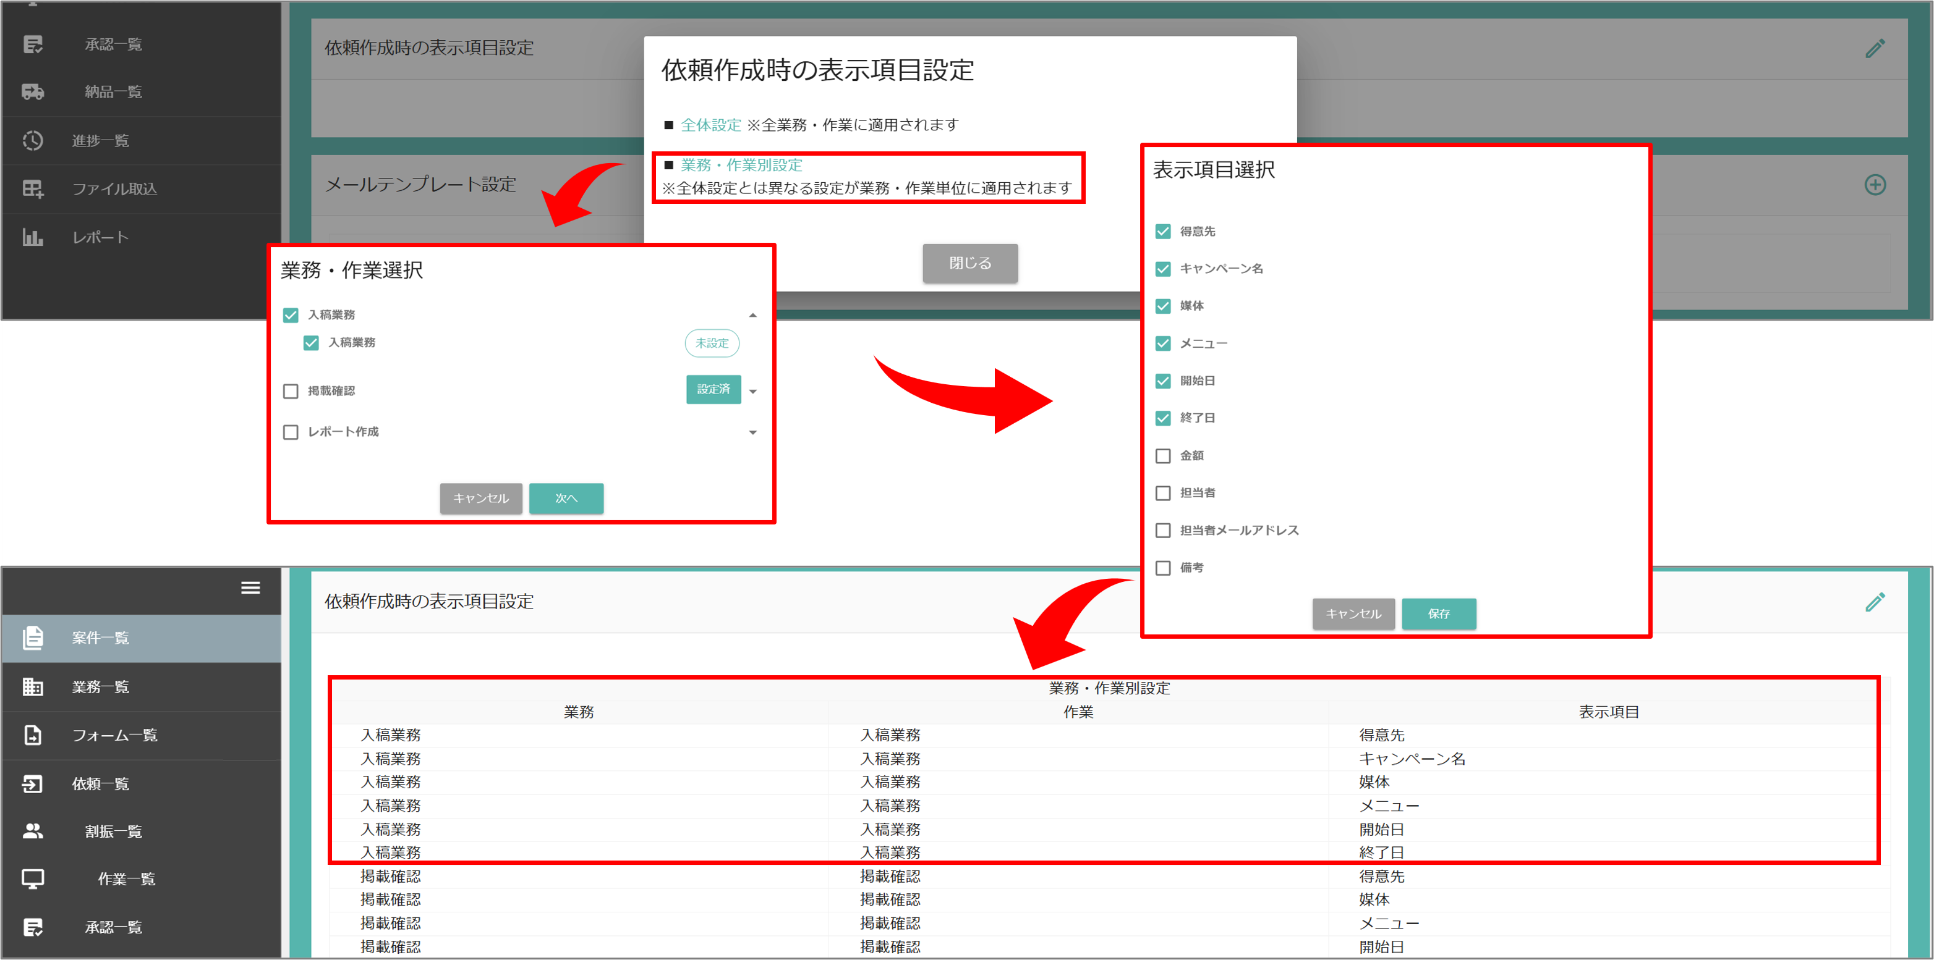This screenshot has height=960, width=1934.
Task: Uncheck the 開始日 checkbox
Action: point(1163,381)
